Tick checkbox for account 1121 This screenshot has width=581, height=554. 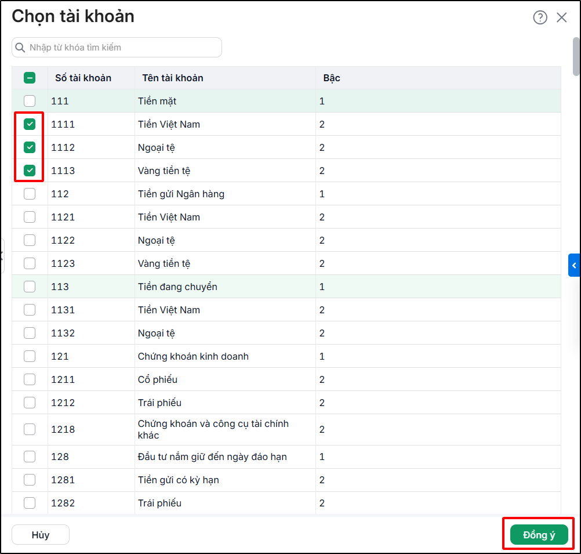point(30,217)
